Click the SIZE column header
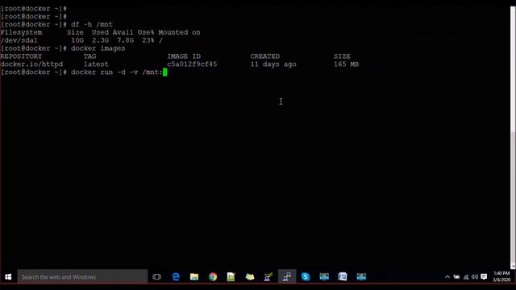The width and height of the screenshot is (516, 290). tap(342, 56)
